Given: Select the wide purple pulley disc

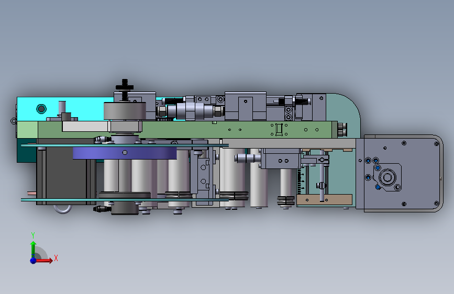Looking at the screenshot, I should 125,153.
